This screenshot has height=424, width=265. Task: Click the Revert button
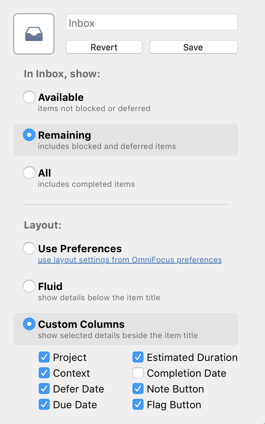[x=104, y=47]
